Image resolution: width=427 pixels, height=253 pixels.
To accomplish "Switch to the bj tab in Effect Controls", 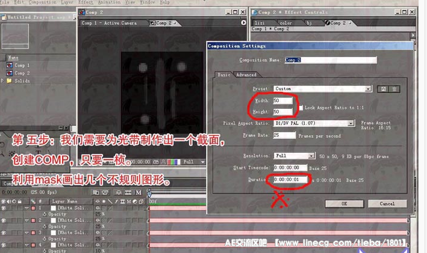I will (x=309, y=23).
